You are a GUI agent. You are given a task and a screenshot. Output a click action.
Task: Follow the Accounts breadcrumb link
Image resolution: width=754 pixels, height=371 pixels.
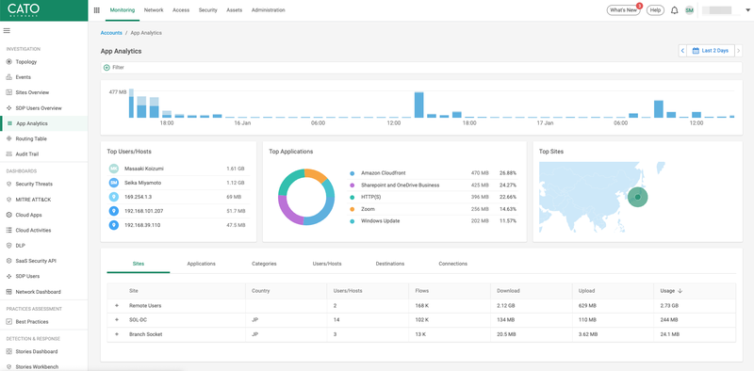pos(111,33)
